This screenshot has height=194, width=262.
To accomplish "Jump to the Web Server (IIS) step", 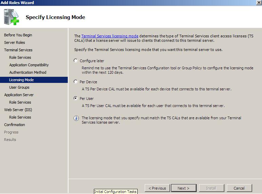I will [x=18, y=110].
